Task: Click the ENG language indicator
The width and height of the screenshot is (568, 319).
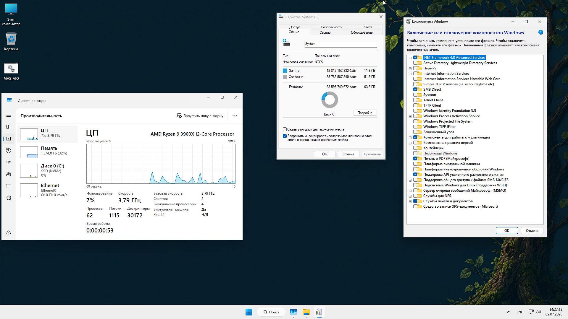Action: tap(520, 312)
